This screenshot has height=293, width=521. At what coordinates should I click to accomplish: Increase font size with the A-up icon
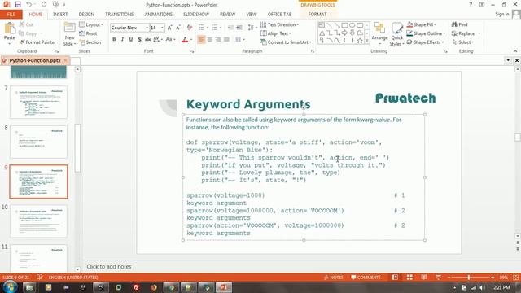(x=169, y=28)
